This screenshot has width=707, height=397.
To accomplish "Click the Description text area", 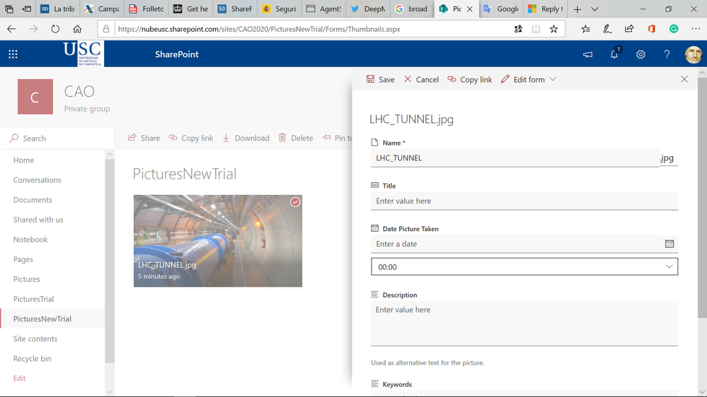I will coord(524,324).
